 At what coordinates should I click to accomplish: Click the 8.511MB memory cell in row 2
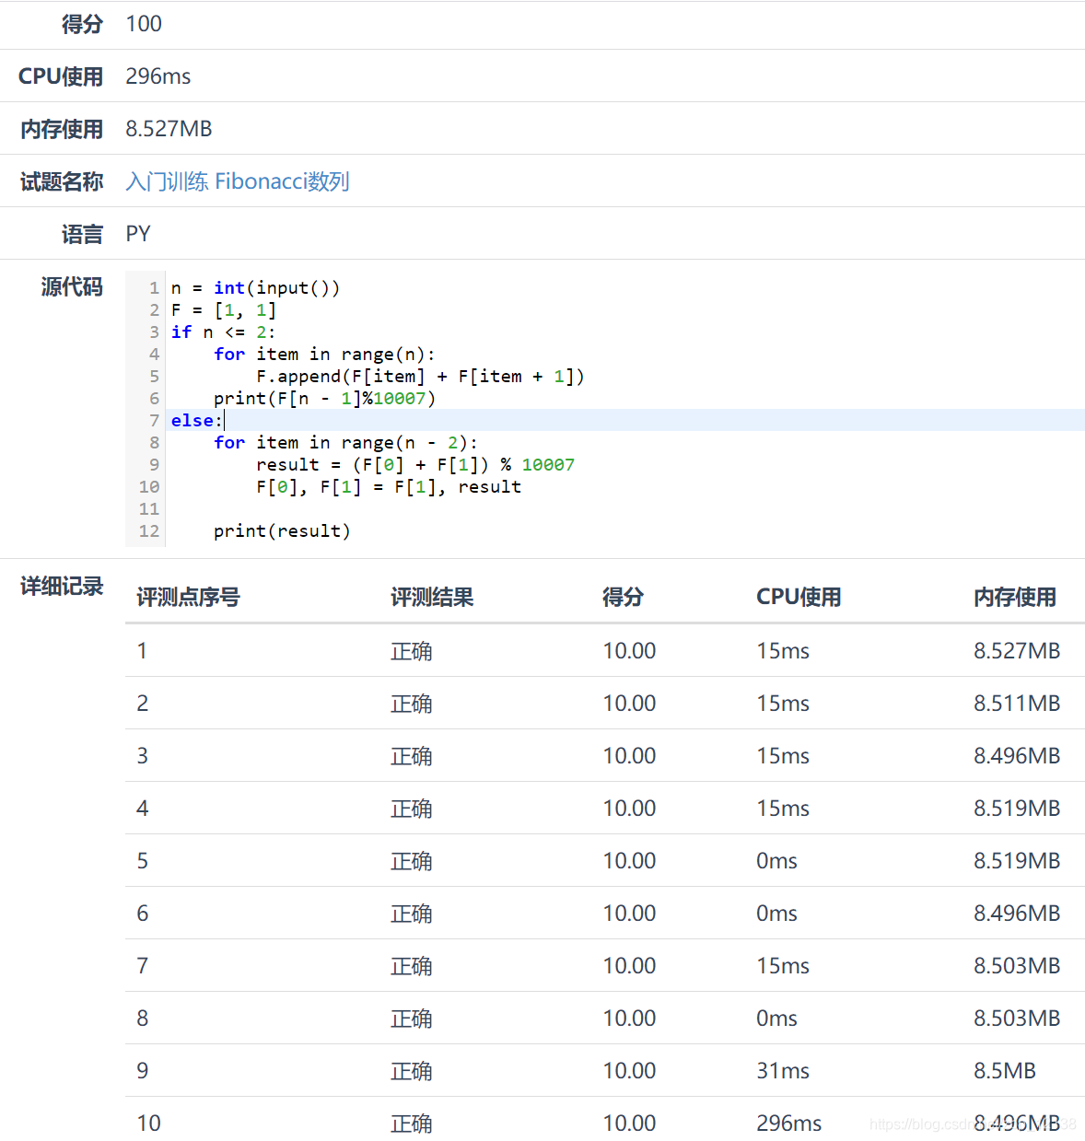pos(1017,704)
